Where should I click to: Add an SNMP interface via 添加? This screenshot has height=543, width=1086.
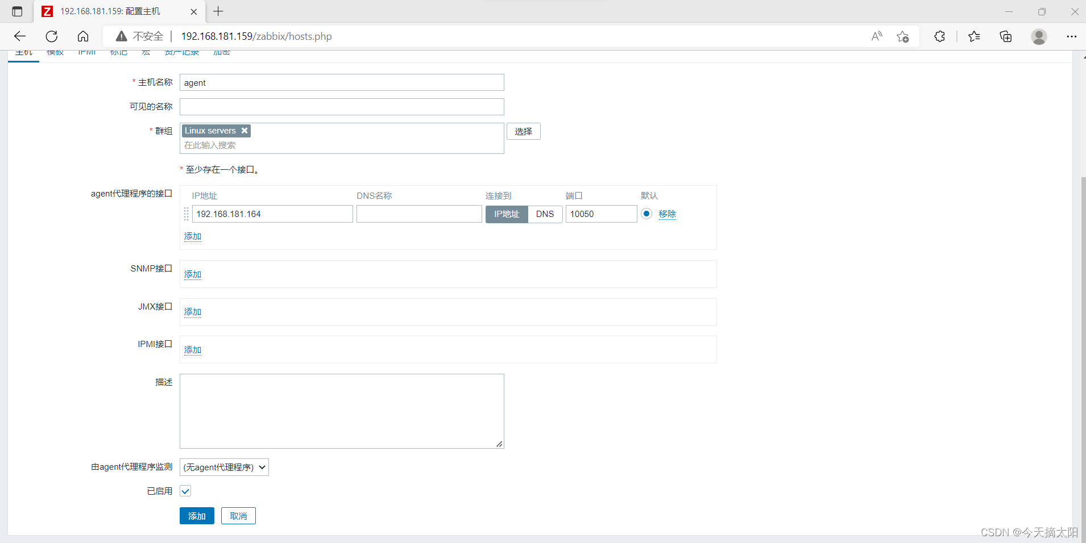click(193, 274)
